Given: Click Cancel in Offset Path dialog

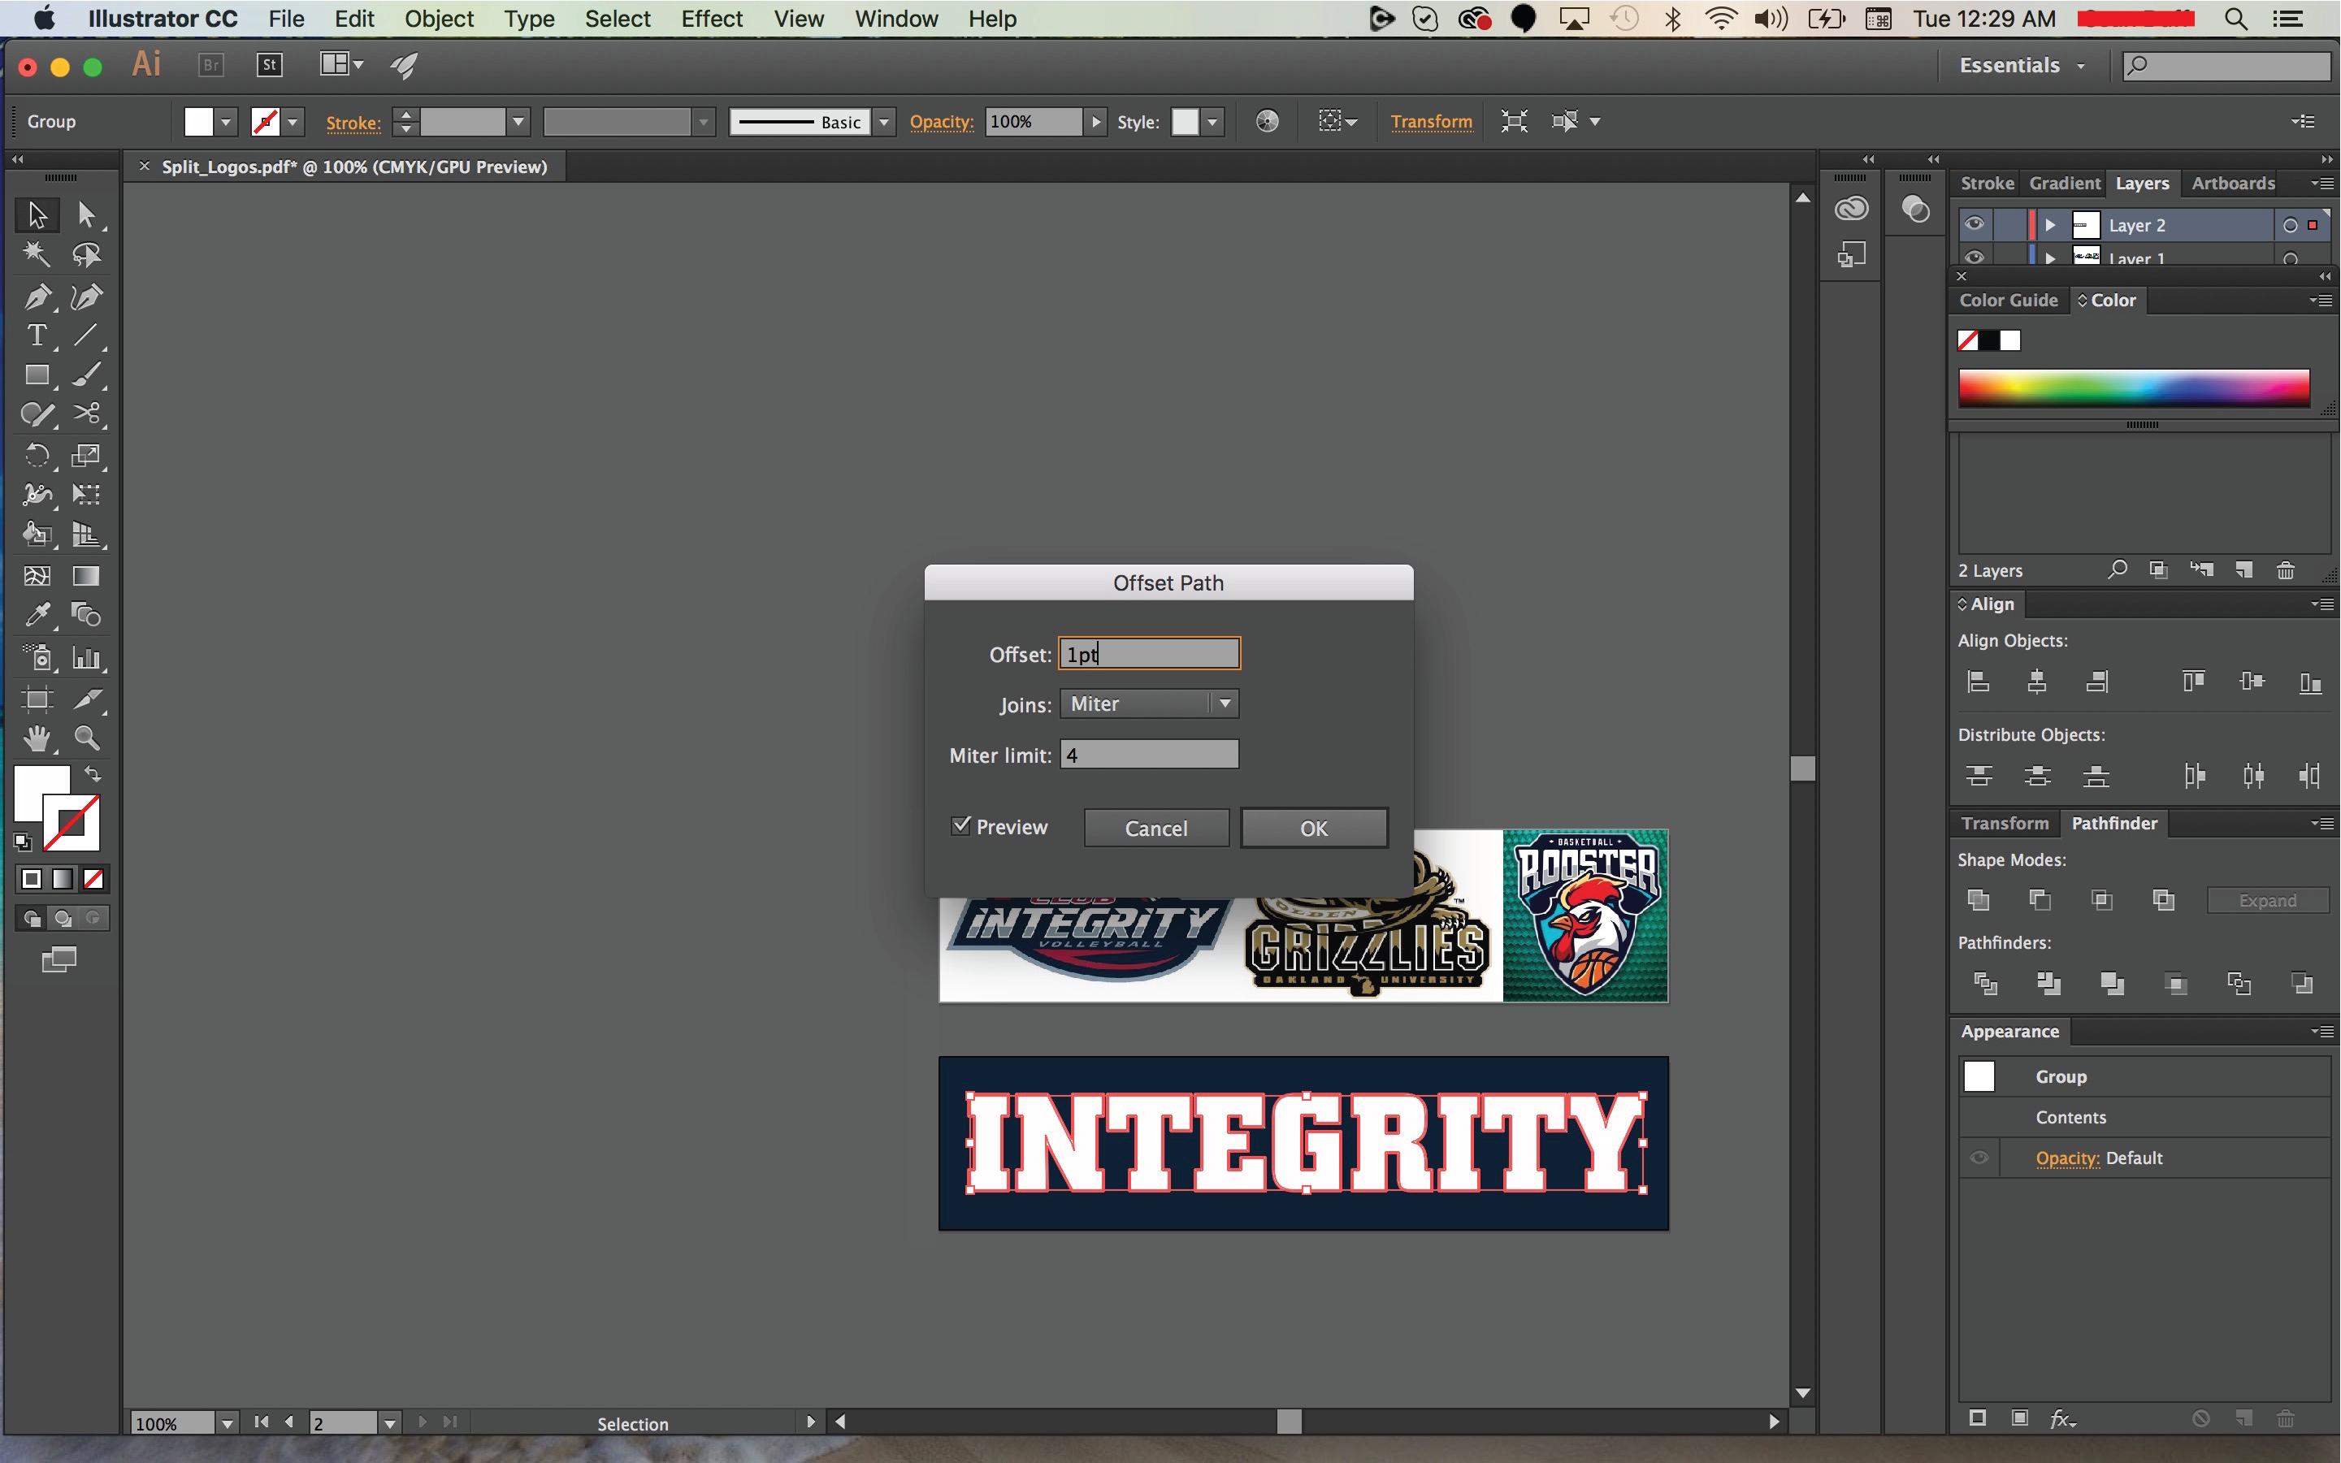Looking at the screenshot, I should coord(1156,826).
